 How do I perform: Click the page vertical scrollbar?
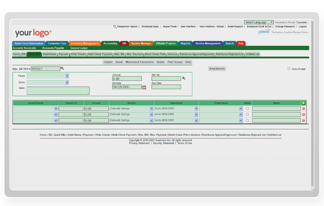click(x=313, y=103)
